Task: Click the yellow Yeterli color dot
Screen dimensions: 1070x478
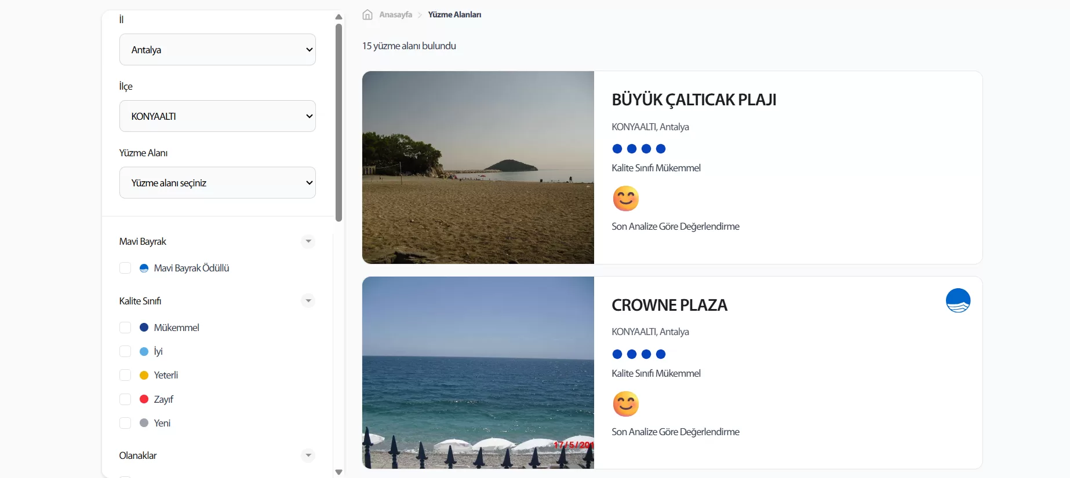Action: (144, 375)
